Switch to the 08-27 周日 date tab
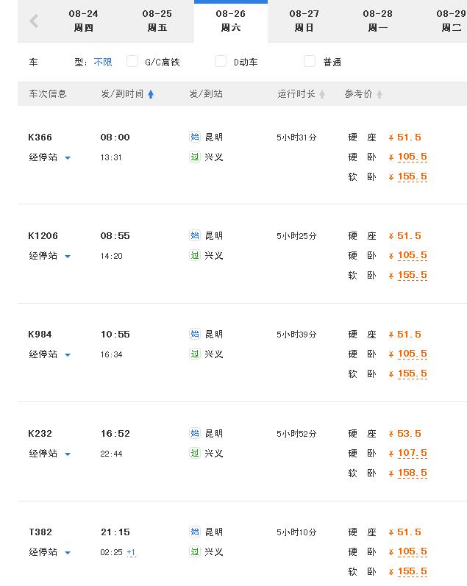467x586 pixels. pyautogui.click(x=304, y=21)
